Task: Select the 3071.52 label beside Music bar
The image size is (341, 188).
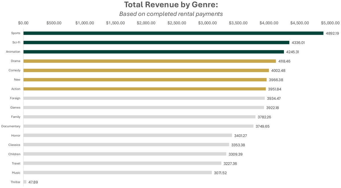Action: pos(220,173)
